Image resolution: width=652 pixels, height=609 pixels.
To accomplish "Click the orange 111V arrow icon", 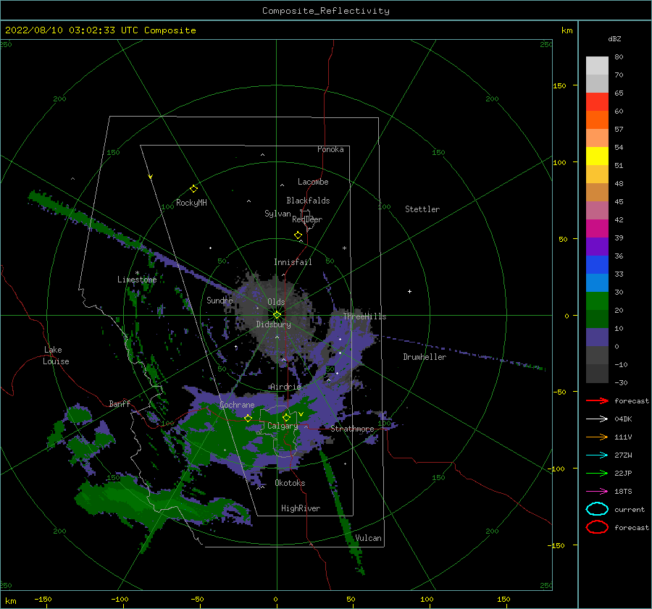I will coord(597,437).
